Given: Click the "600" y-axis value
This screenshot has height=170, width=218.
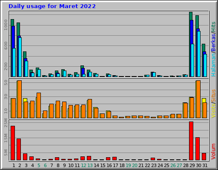Looking at the screenshot, I should click(6, 45).
